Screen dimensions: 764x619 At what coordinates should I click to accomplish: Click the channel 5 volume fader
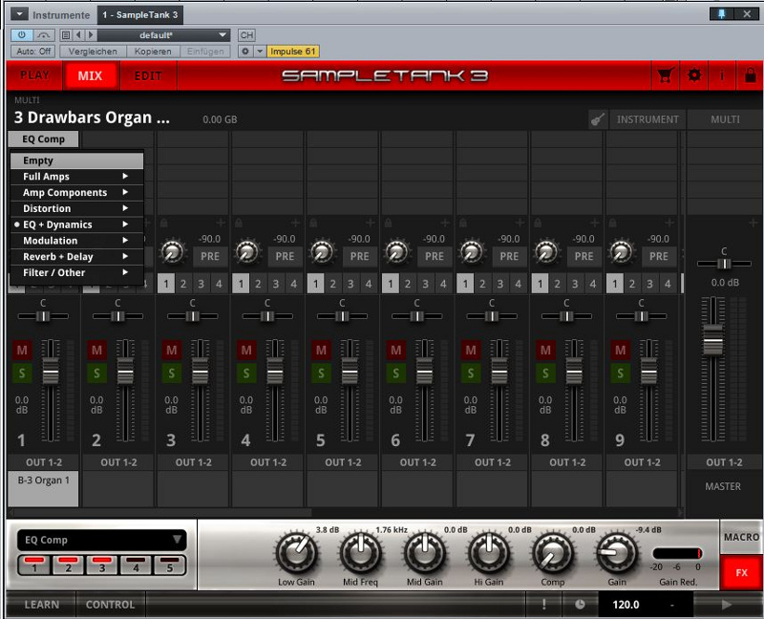coord(350,371)
